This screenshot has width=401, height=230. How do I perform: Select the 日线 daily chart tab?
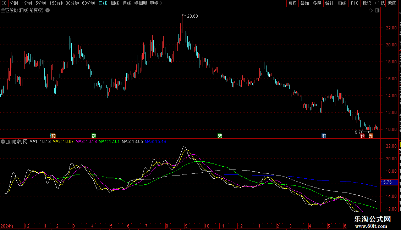pyautogui.click(x=103, y=3)
